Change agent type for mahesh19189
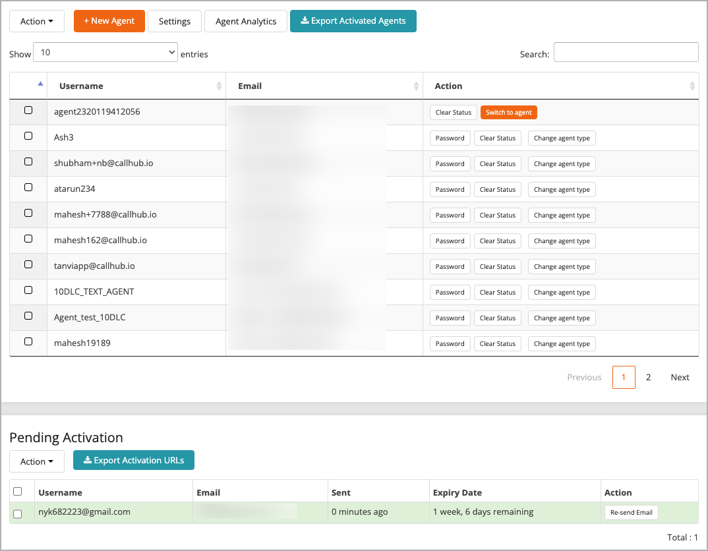Screen dimensions: 708x551 562,343
